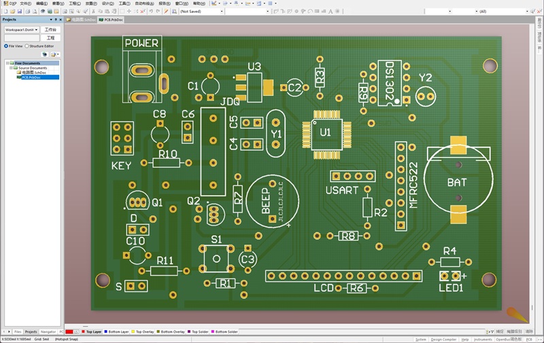544x343 pixels.
Task: Click the pin Projects panel icon
Action: [x=56, y=20]
